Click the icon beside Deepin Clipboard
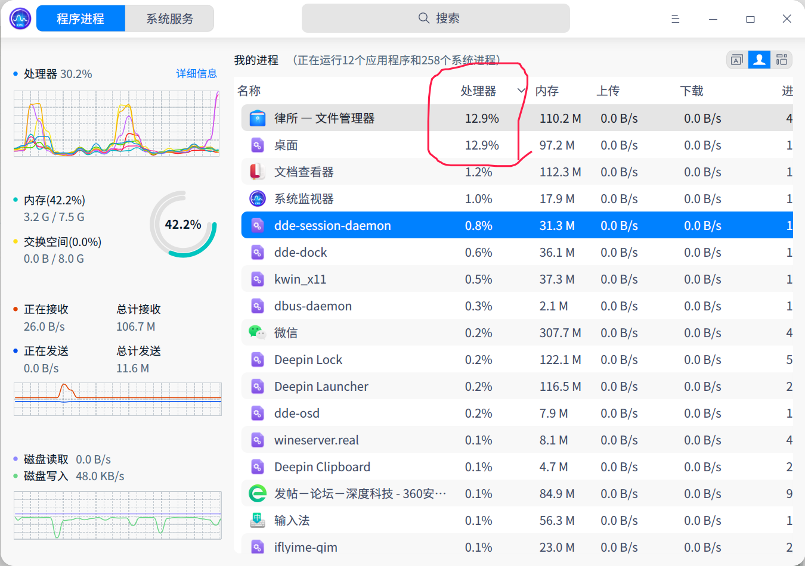The width and height of the screenshot is (805, 566). (257, 467)
